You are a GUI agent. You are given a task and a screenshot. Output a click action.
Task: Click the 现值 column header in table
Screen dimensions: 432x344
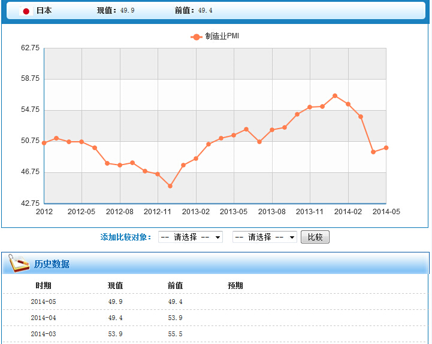point(115,285)
